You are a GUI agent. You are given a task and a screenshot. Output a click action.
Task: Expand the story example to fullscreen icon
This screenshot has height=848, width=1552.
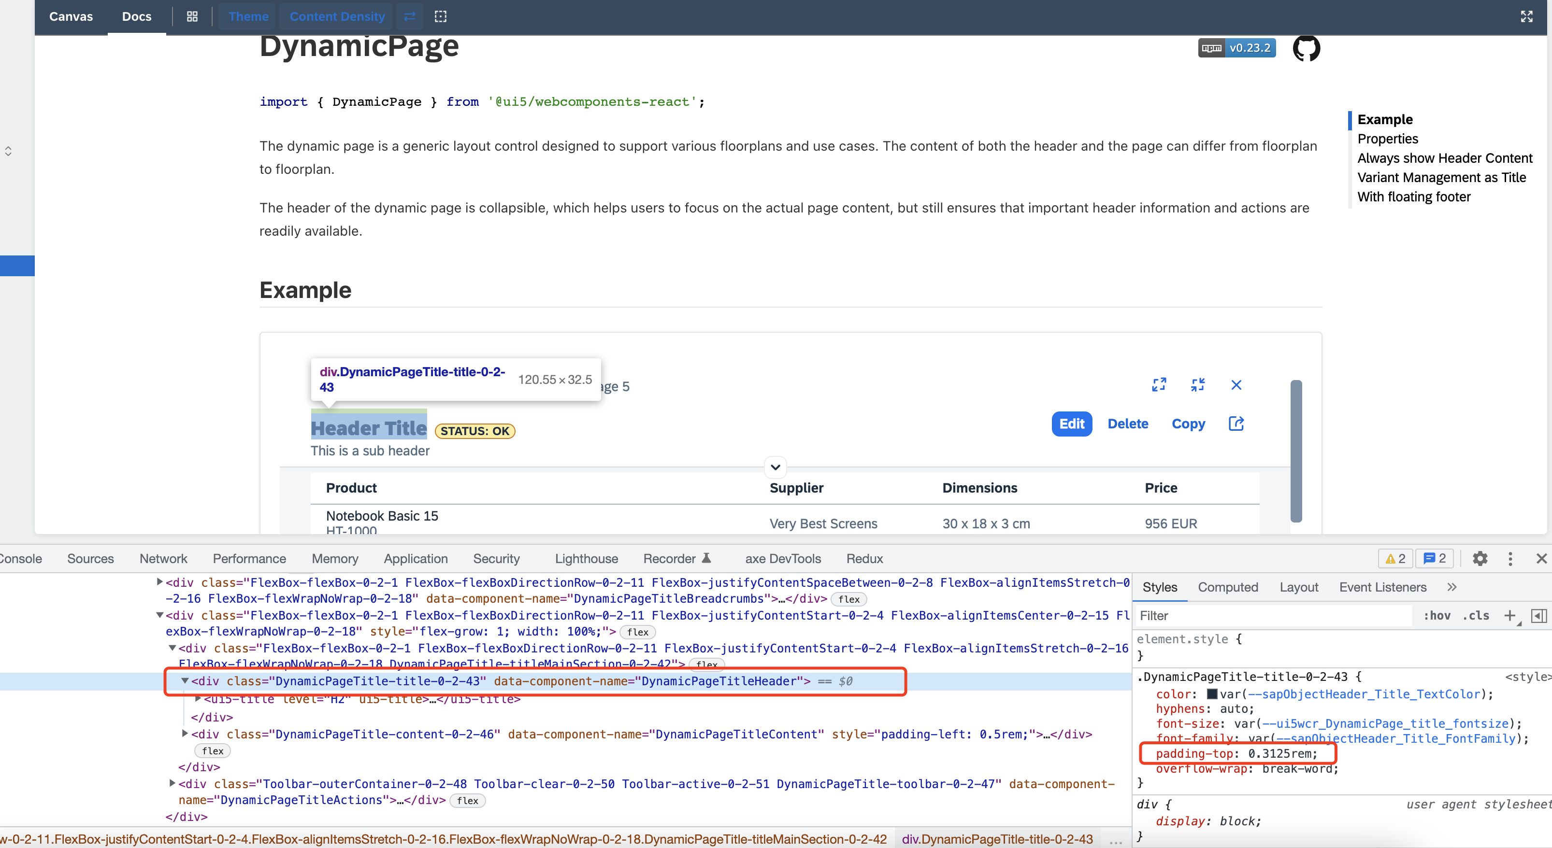tap(1159, 384)
